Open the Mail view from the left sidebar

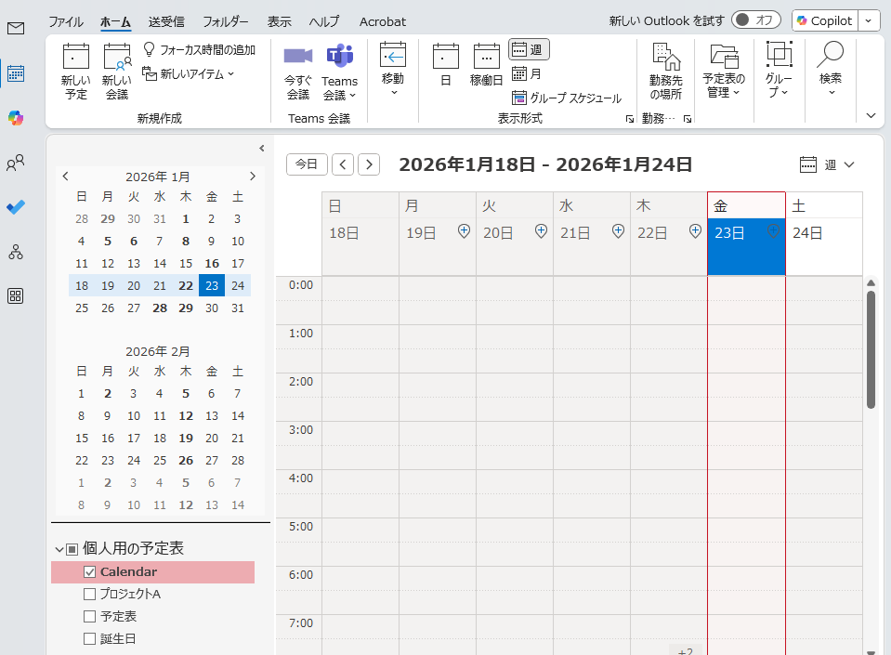point(14,28)
